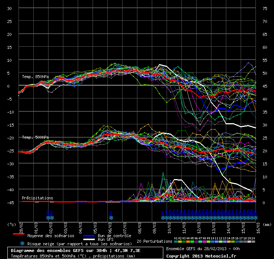274x259 pixels.
Task: Click the red mean scenario legend line
Action: coord(19,234)
